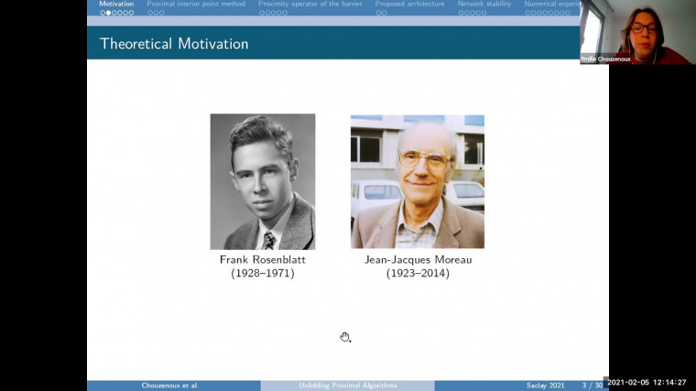The image size is (696, 391).
Task: Click first slide dot under Motivation
Action: (x=103, y=13)
